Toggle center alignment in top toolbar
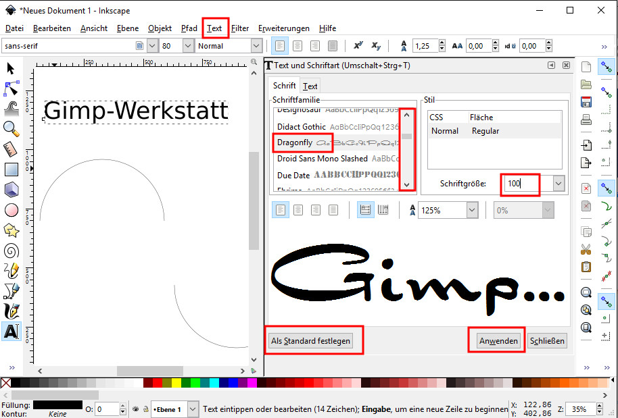Viewport: 618px width, 418px height. point(298,46)
